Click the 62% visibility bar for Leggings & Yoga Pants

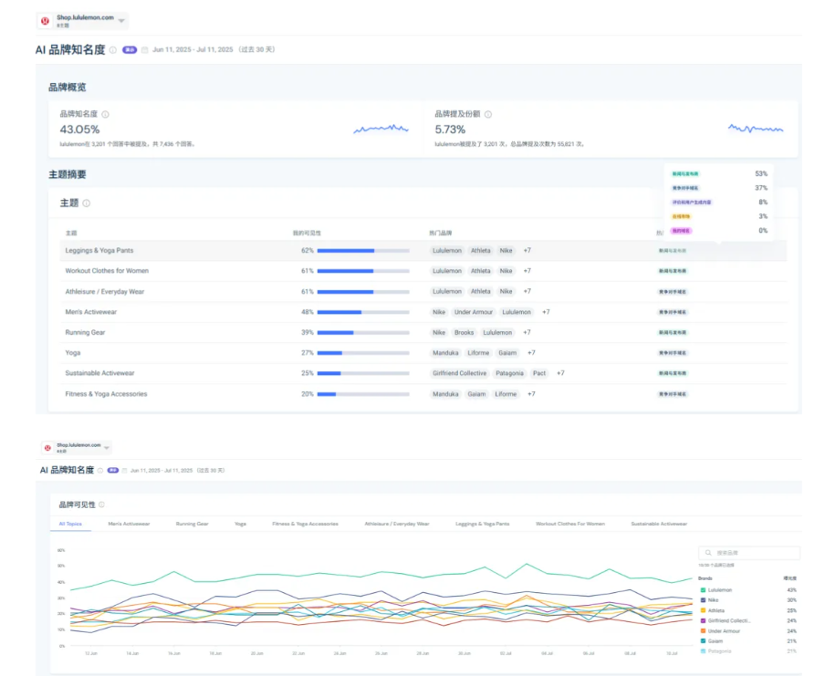(x=363, y=251)
